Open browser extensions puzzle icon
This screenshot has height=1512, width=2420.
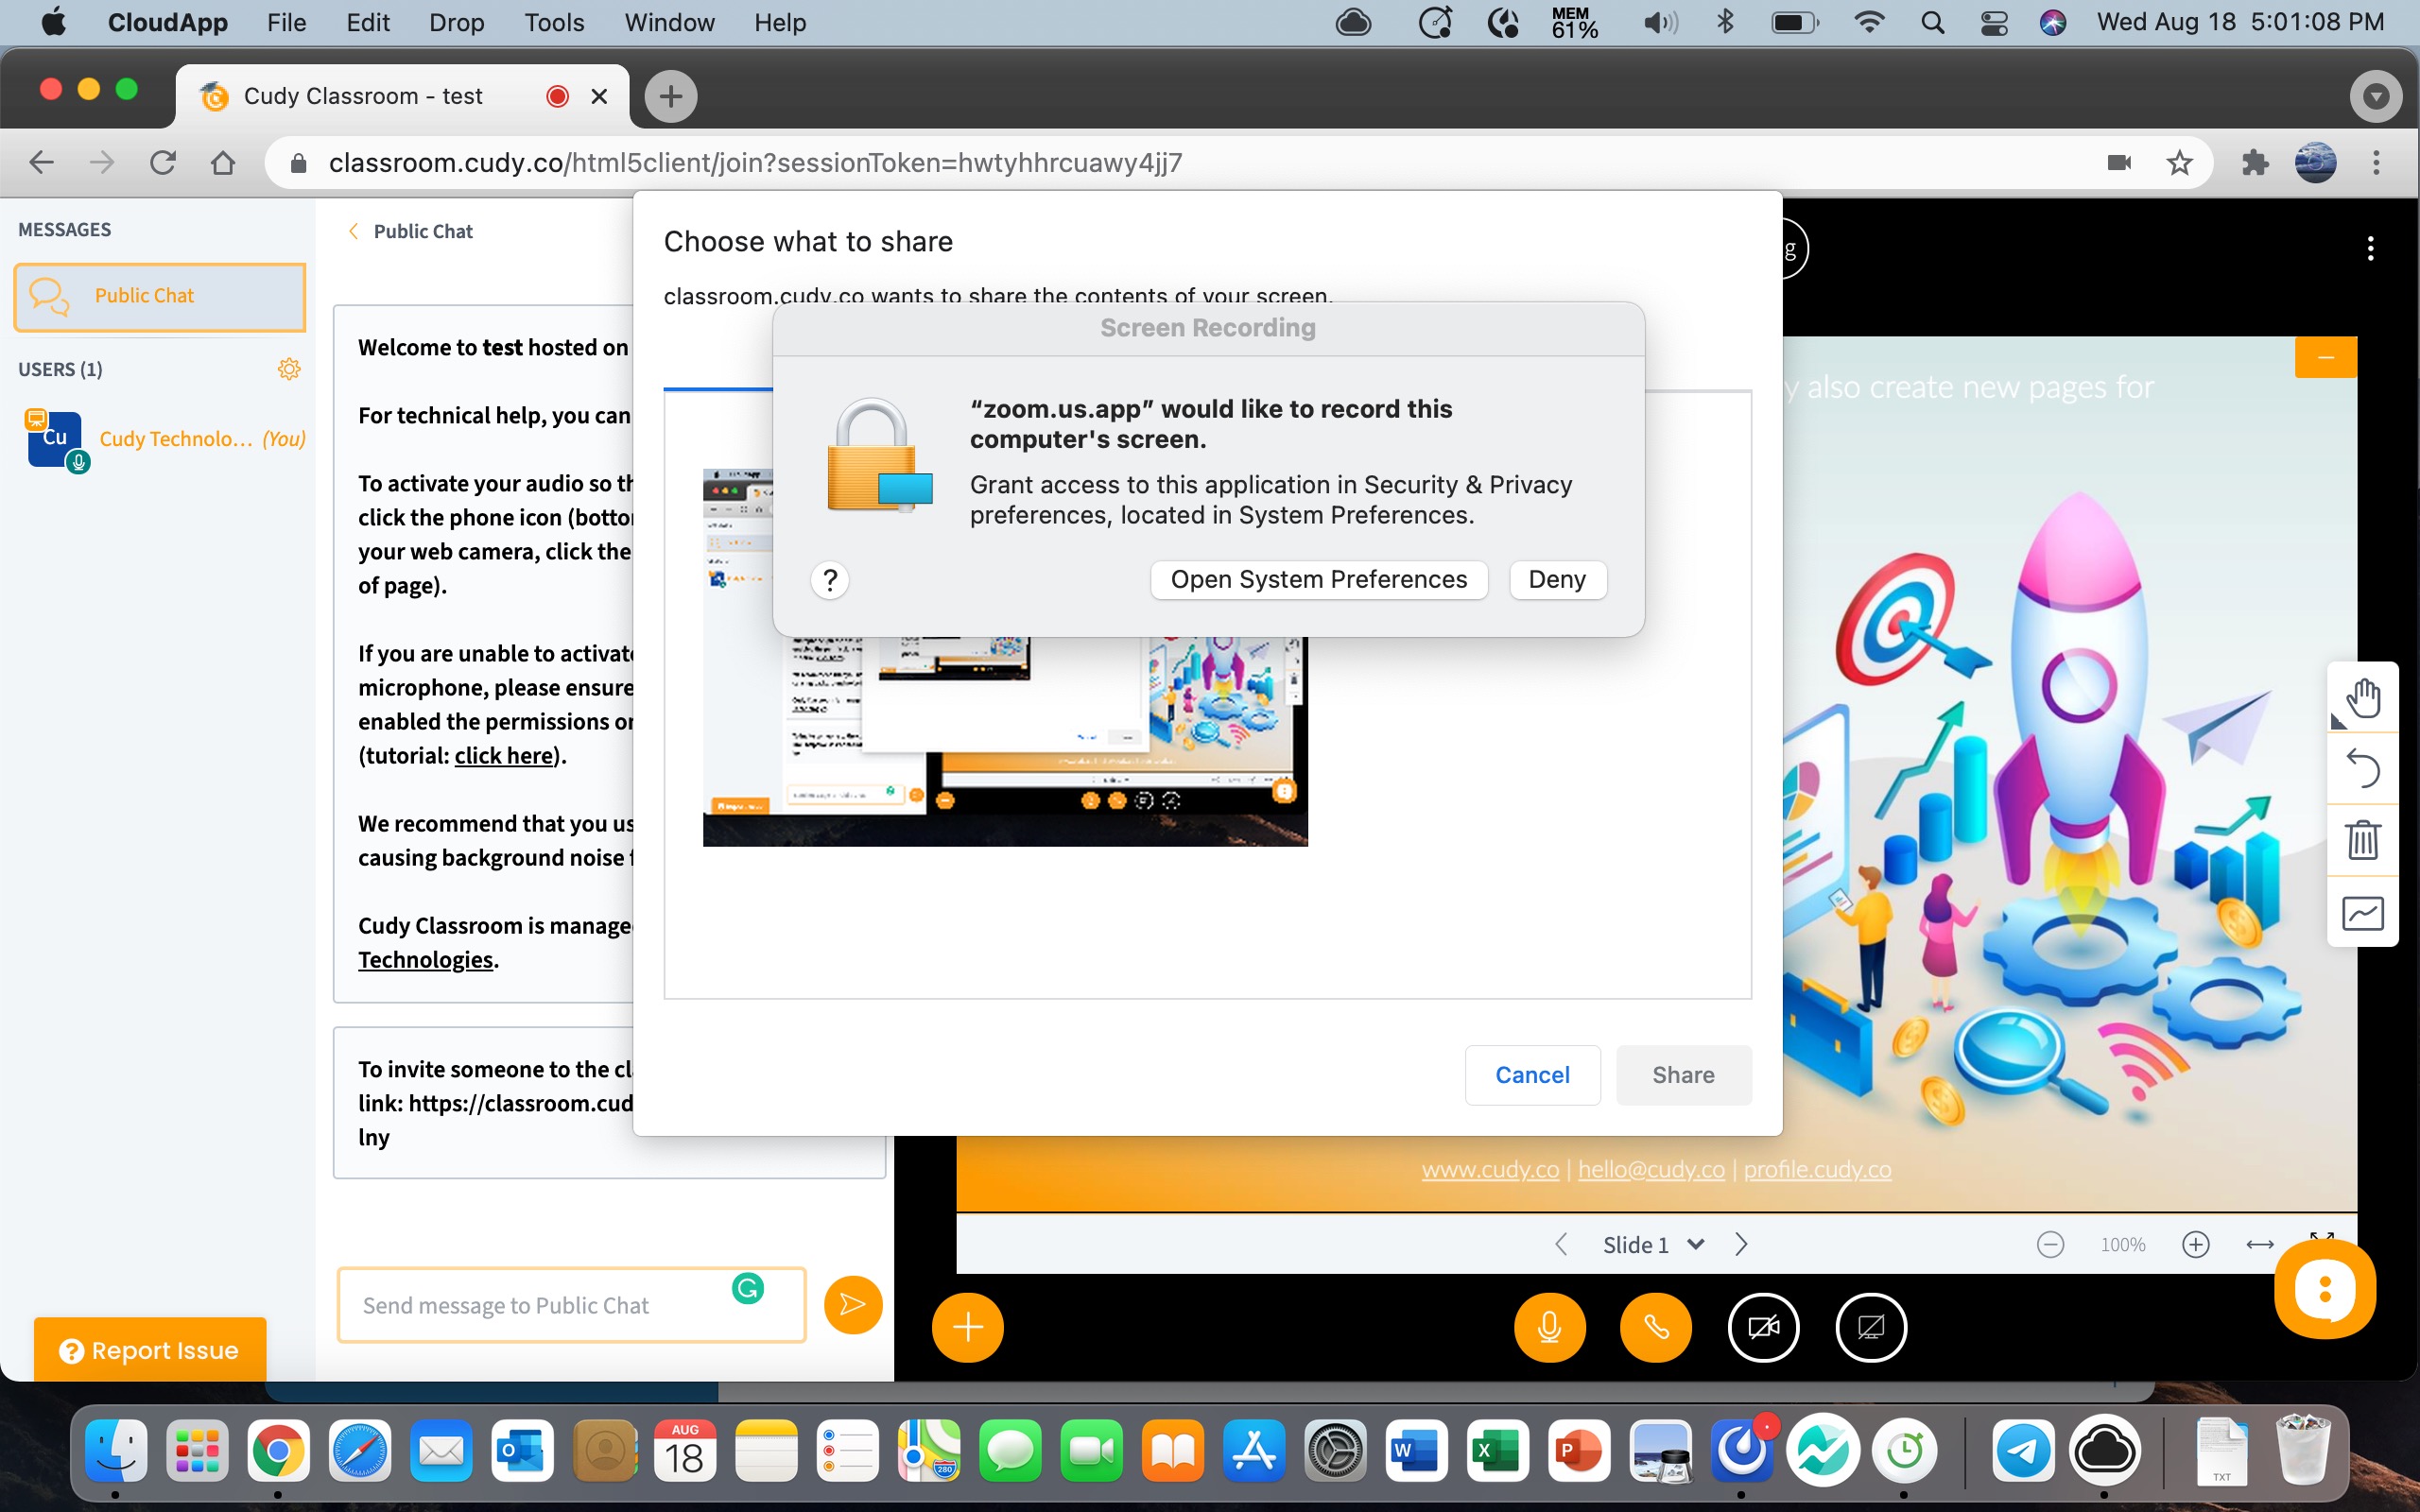click(2254, 163)
